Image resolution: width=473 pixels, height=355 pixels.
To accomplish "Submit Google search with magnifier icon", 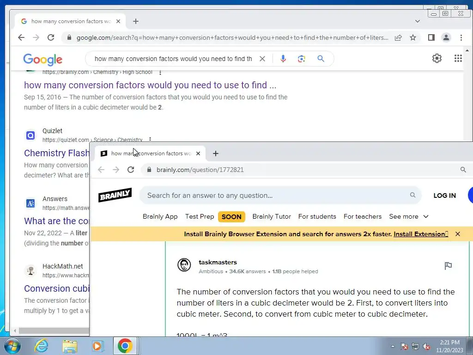I will pos(321,59).
